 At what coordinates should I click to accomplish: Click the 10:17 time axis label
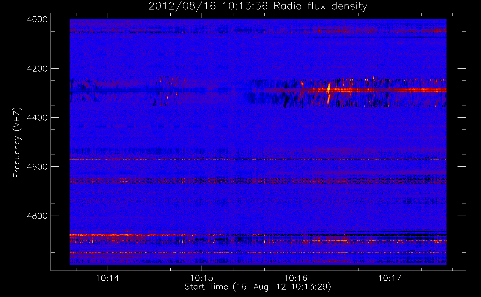coord(389,278)
